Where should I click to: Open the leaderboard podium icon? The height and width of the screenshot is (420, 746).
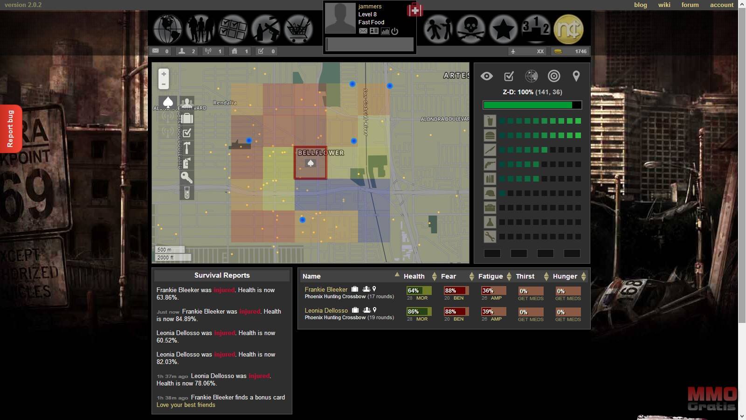536,29
